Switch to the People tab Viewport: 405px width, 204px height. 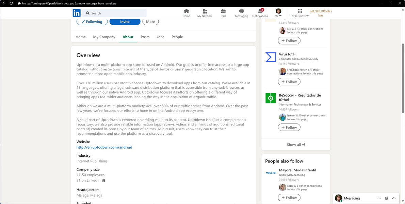pyautogui.click(x=177, y=37)
